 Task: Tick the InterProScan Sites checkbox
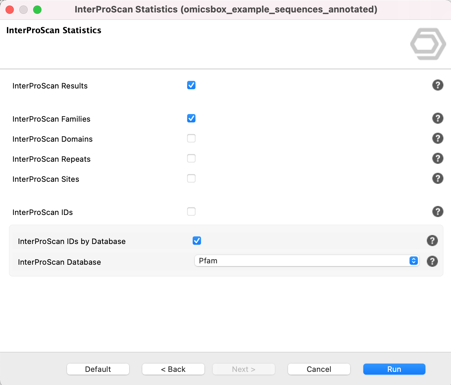191,178
